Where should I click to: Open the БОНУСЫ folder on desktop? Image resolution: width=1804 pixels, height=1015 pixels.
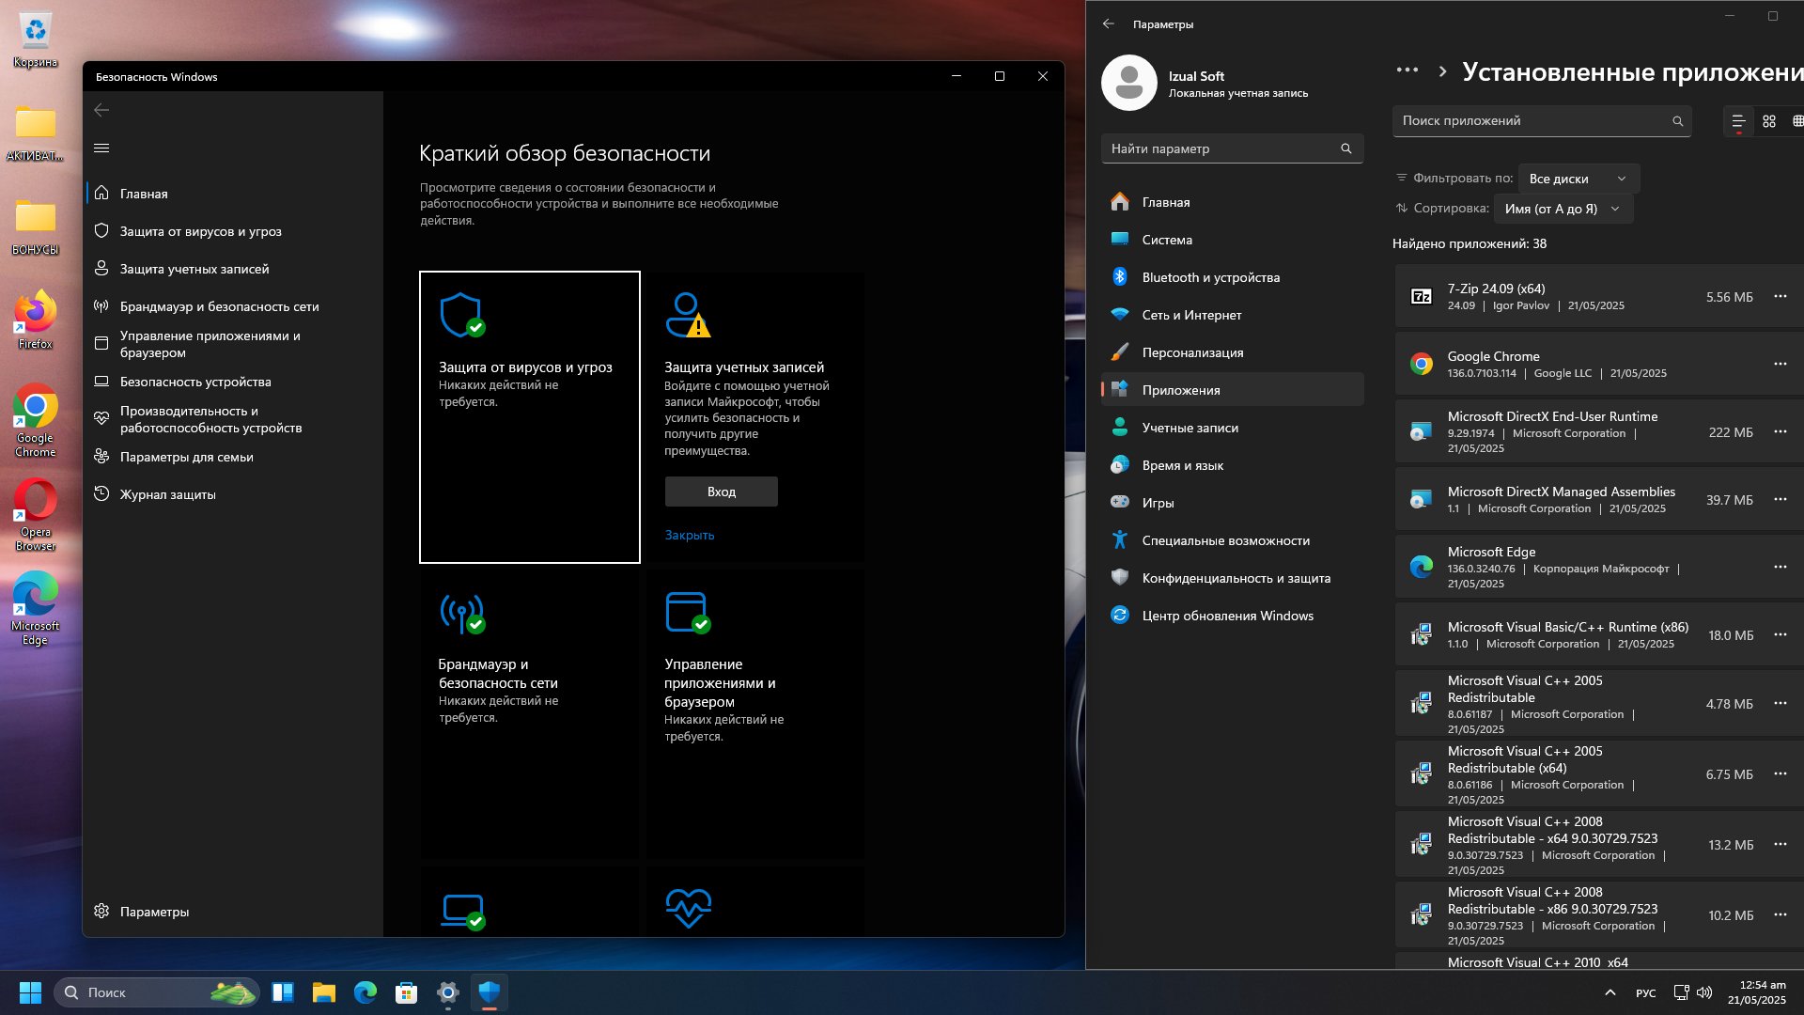35,227
